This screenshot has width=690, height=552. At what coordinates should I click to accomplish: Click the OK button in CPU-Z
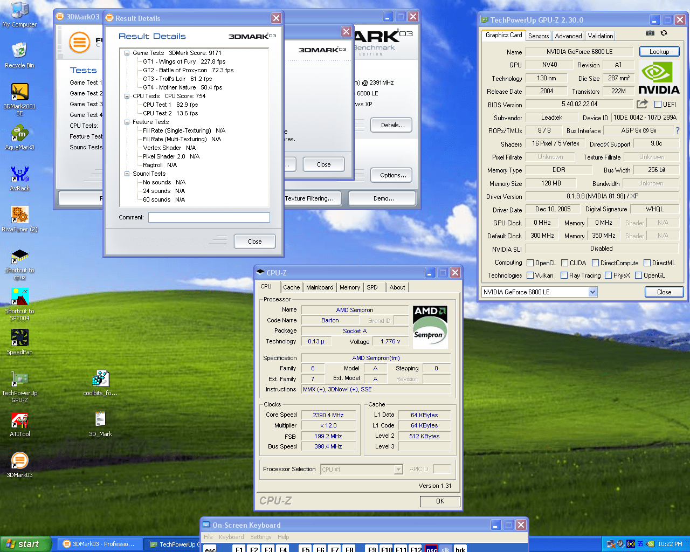coord(440,501)
